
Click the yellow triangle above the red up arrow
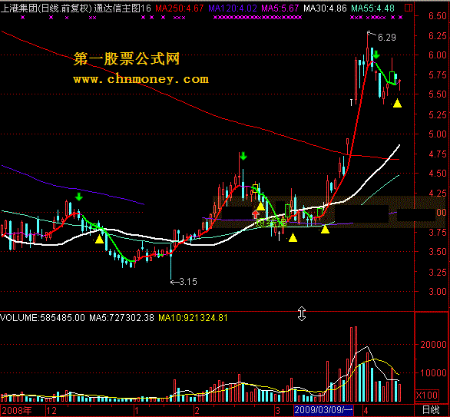pyautogui.click(x=260, y=206)
